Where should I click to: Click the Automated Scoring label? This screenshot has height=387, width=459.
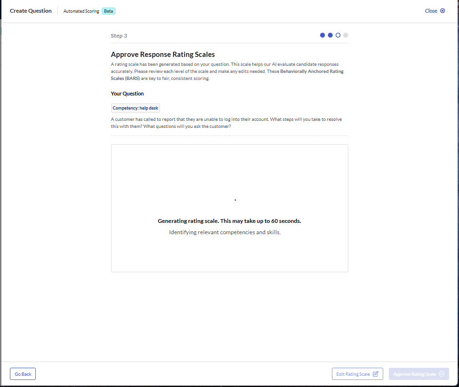(81, 11)
